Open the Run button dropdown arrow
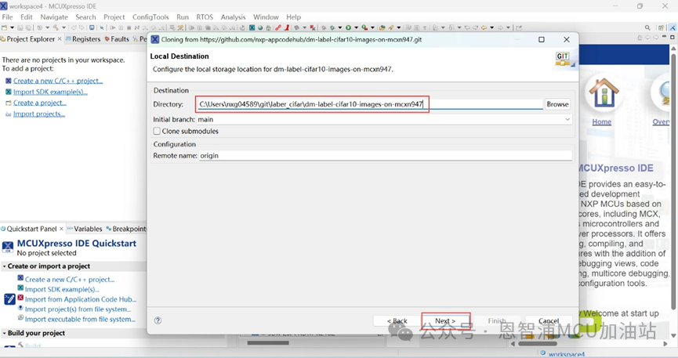This screenshot has width=678, height=358. (357, 27)
